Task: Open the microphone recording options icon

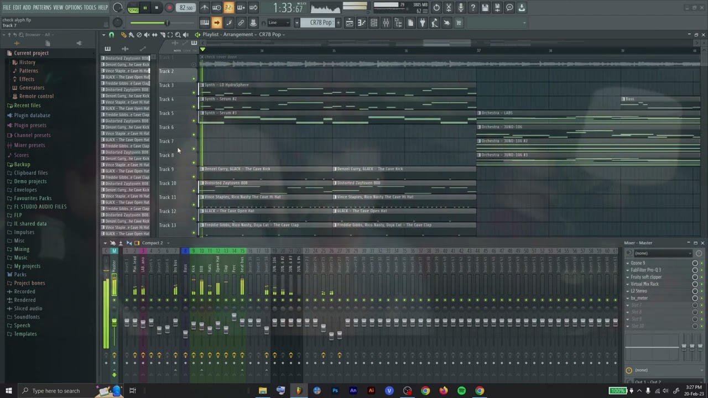Action: click(x=461, y=8)
